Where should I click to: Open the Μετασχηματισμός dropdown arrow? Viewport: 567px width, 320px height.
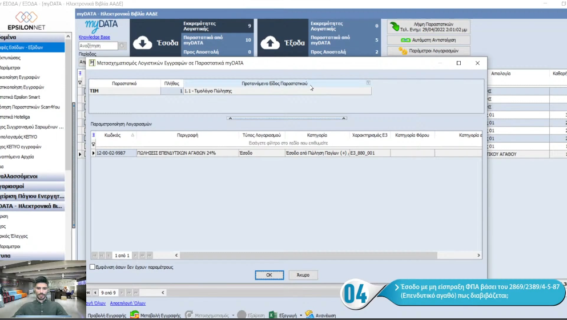pos(233,315)
